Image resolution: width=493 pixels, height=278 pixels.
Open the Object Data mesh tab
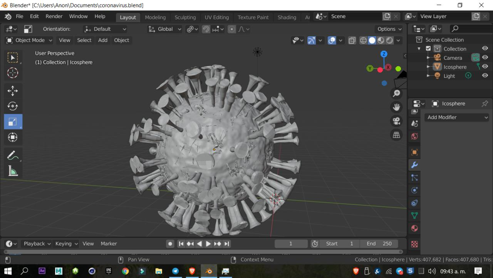point(414,216)
